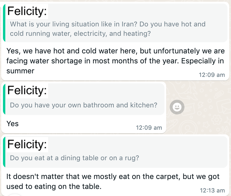231x196 pixels.
Task: Select the short "Yes" reply message
Action: [13, 124]
